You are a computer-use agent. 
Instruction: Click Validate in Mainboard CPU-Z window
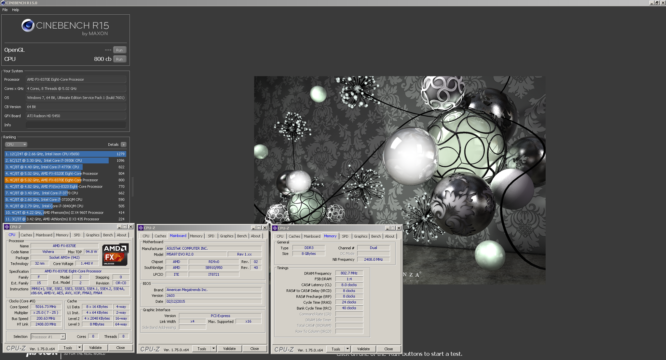click(229, 349)
